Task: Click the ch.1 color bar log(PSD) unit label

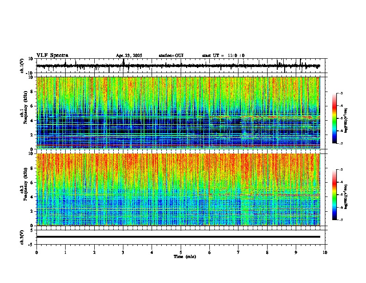Action: 346,120
